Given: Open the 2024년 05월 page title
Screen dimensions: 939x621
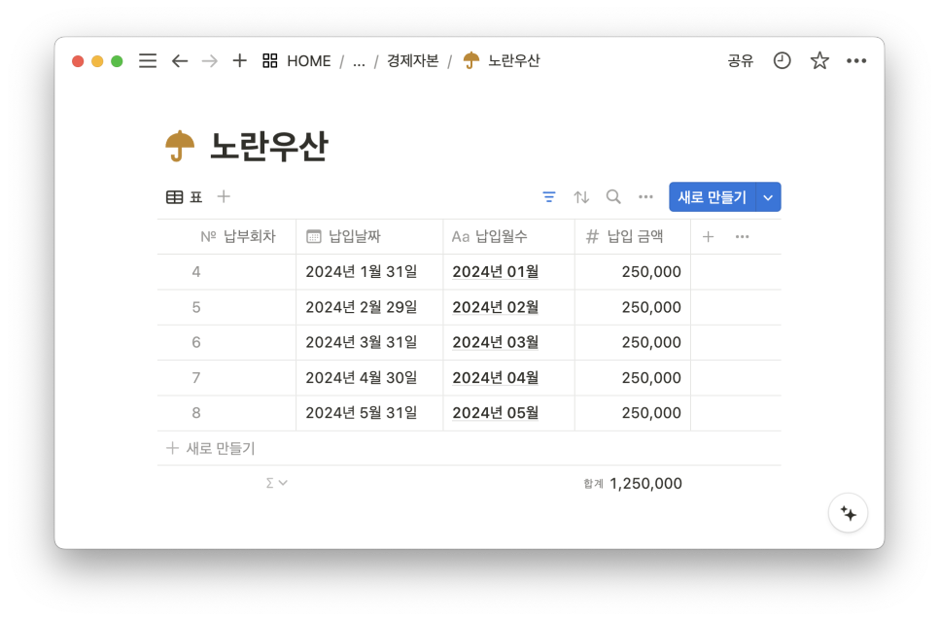Looking at the screenshot, I should pos(495,413).
